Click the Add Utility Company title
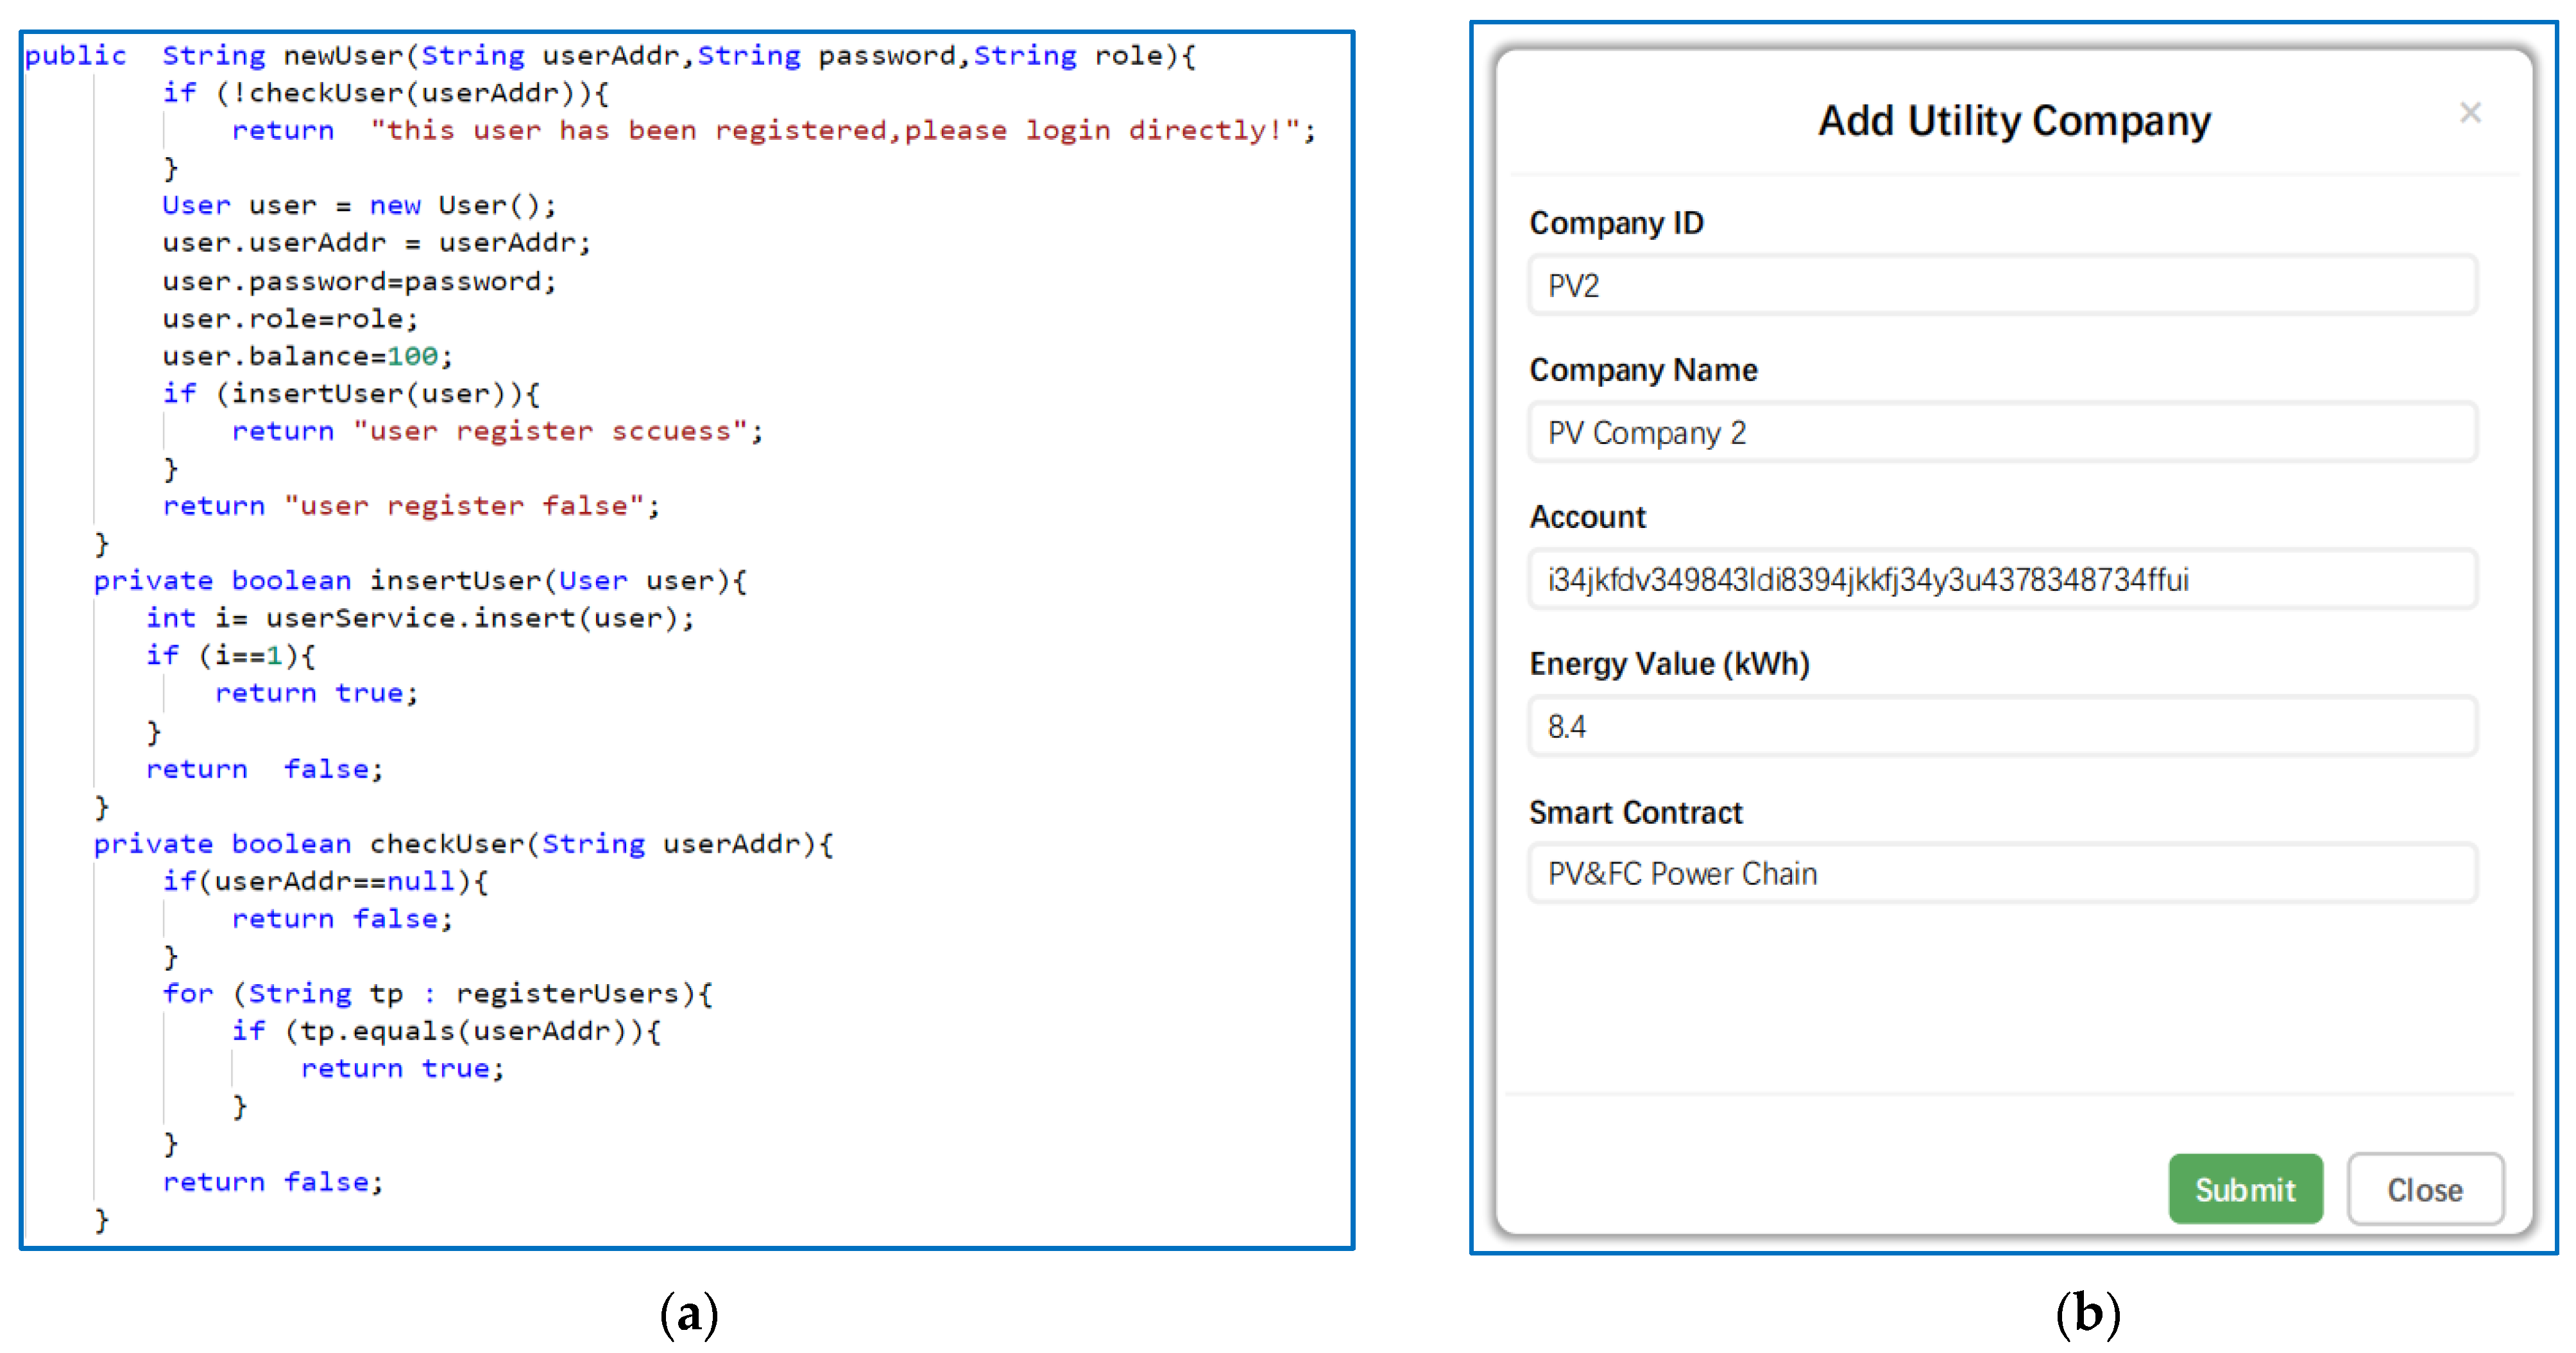This screenshot has width=2576, height=1353. pyautogui.click(x=2013, y=121)
